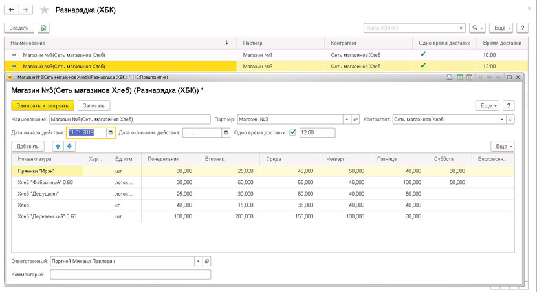Viewport: 537px width, 292px height.
Task: Expand the Контрагент dropdown list
Action: (x=501, y=120)
